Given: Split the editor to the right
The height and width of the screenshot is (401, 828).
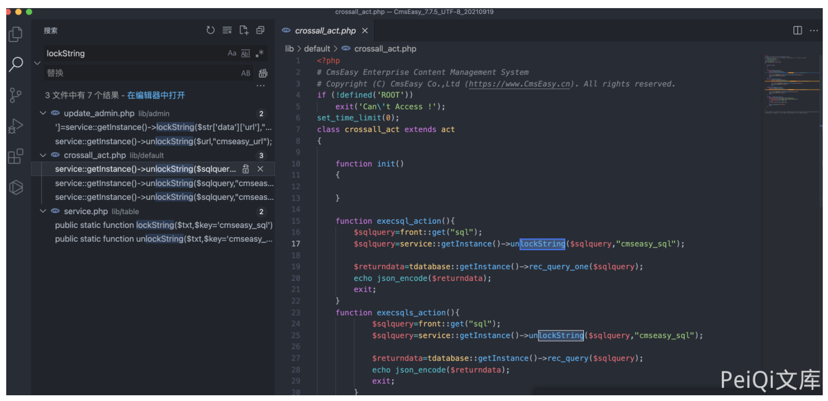Looking at the screenshot, I should pyautogui.click(x=797, y=31).
